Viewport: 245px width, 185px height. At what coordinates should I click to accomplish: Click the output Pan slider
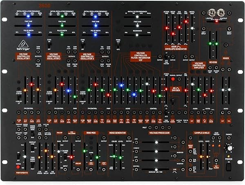(216, 21)
